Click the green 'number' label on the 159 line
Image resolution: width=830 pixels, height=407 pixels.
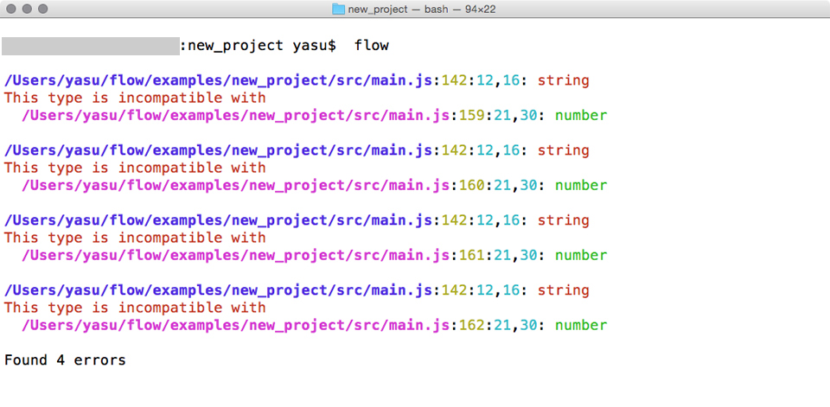click(x=581, y=116)
